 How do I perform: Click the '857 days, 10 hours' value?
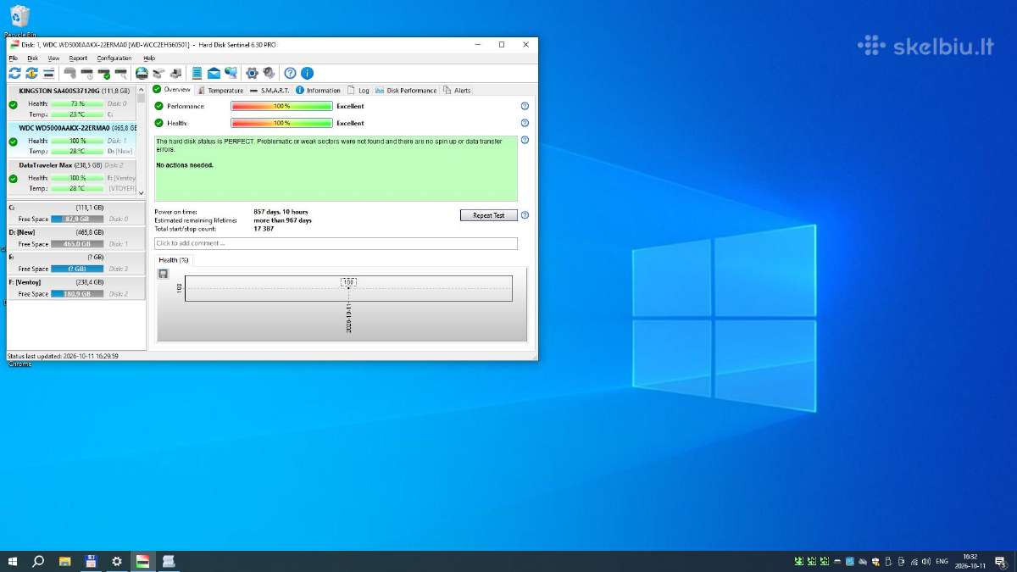281,211
